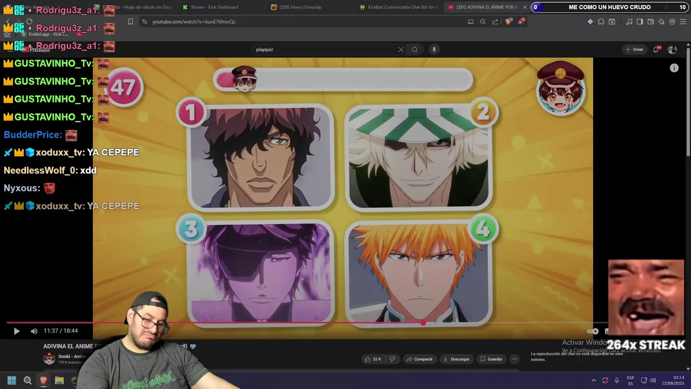Open the browser extensions puzzle icon
The width and height of the screenshot is (691, 389).
tap(601, 22)
